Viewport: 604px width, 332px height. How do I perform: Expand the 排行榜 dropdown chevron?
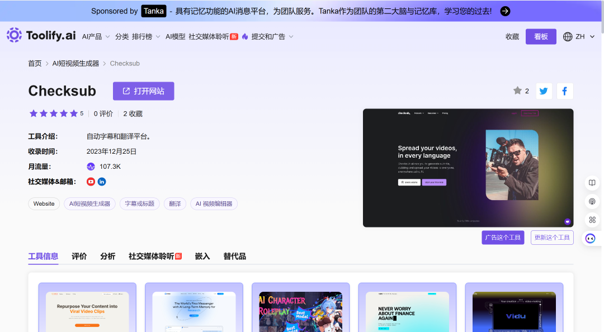coord(158,37)
